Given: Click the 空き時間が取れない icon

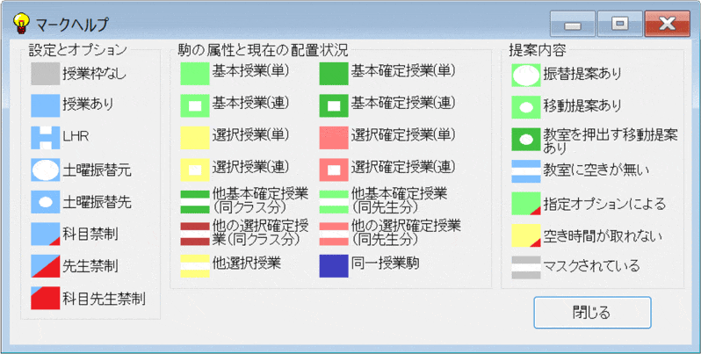Looking at the screenshot, I should 525,235.
